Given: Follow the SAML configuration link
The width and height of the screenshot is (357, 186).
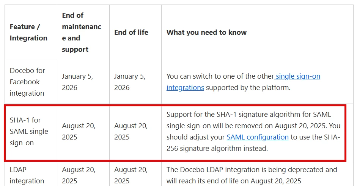Looking at the screenshot, I should click(258, 137).
